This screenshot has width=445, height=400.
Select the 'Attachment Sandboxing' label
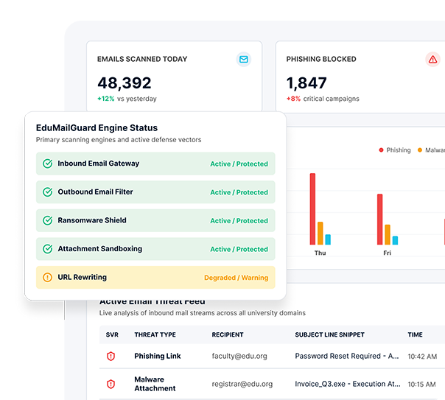[x=100, y=249]
